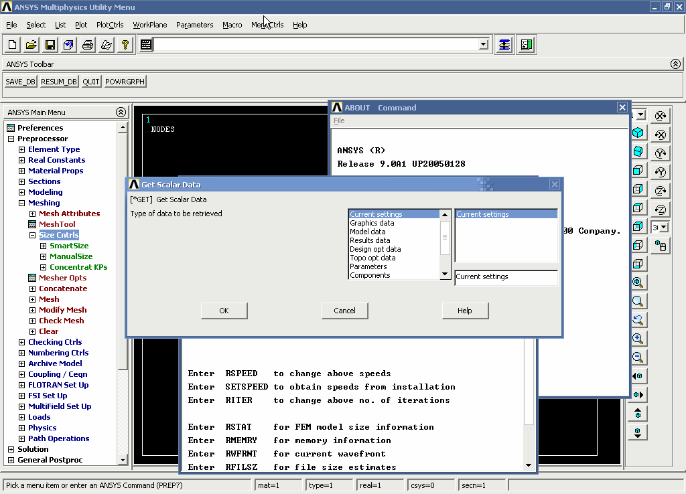The height and width of the screenshot is (494, 686).
Task: Expand the Solution tree node
Action: [x=11, y=449]
